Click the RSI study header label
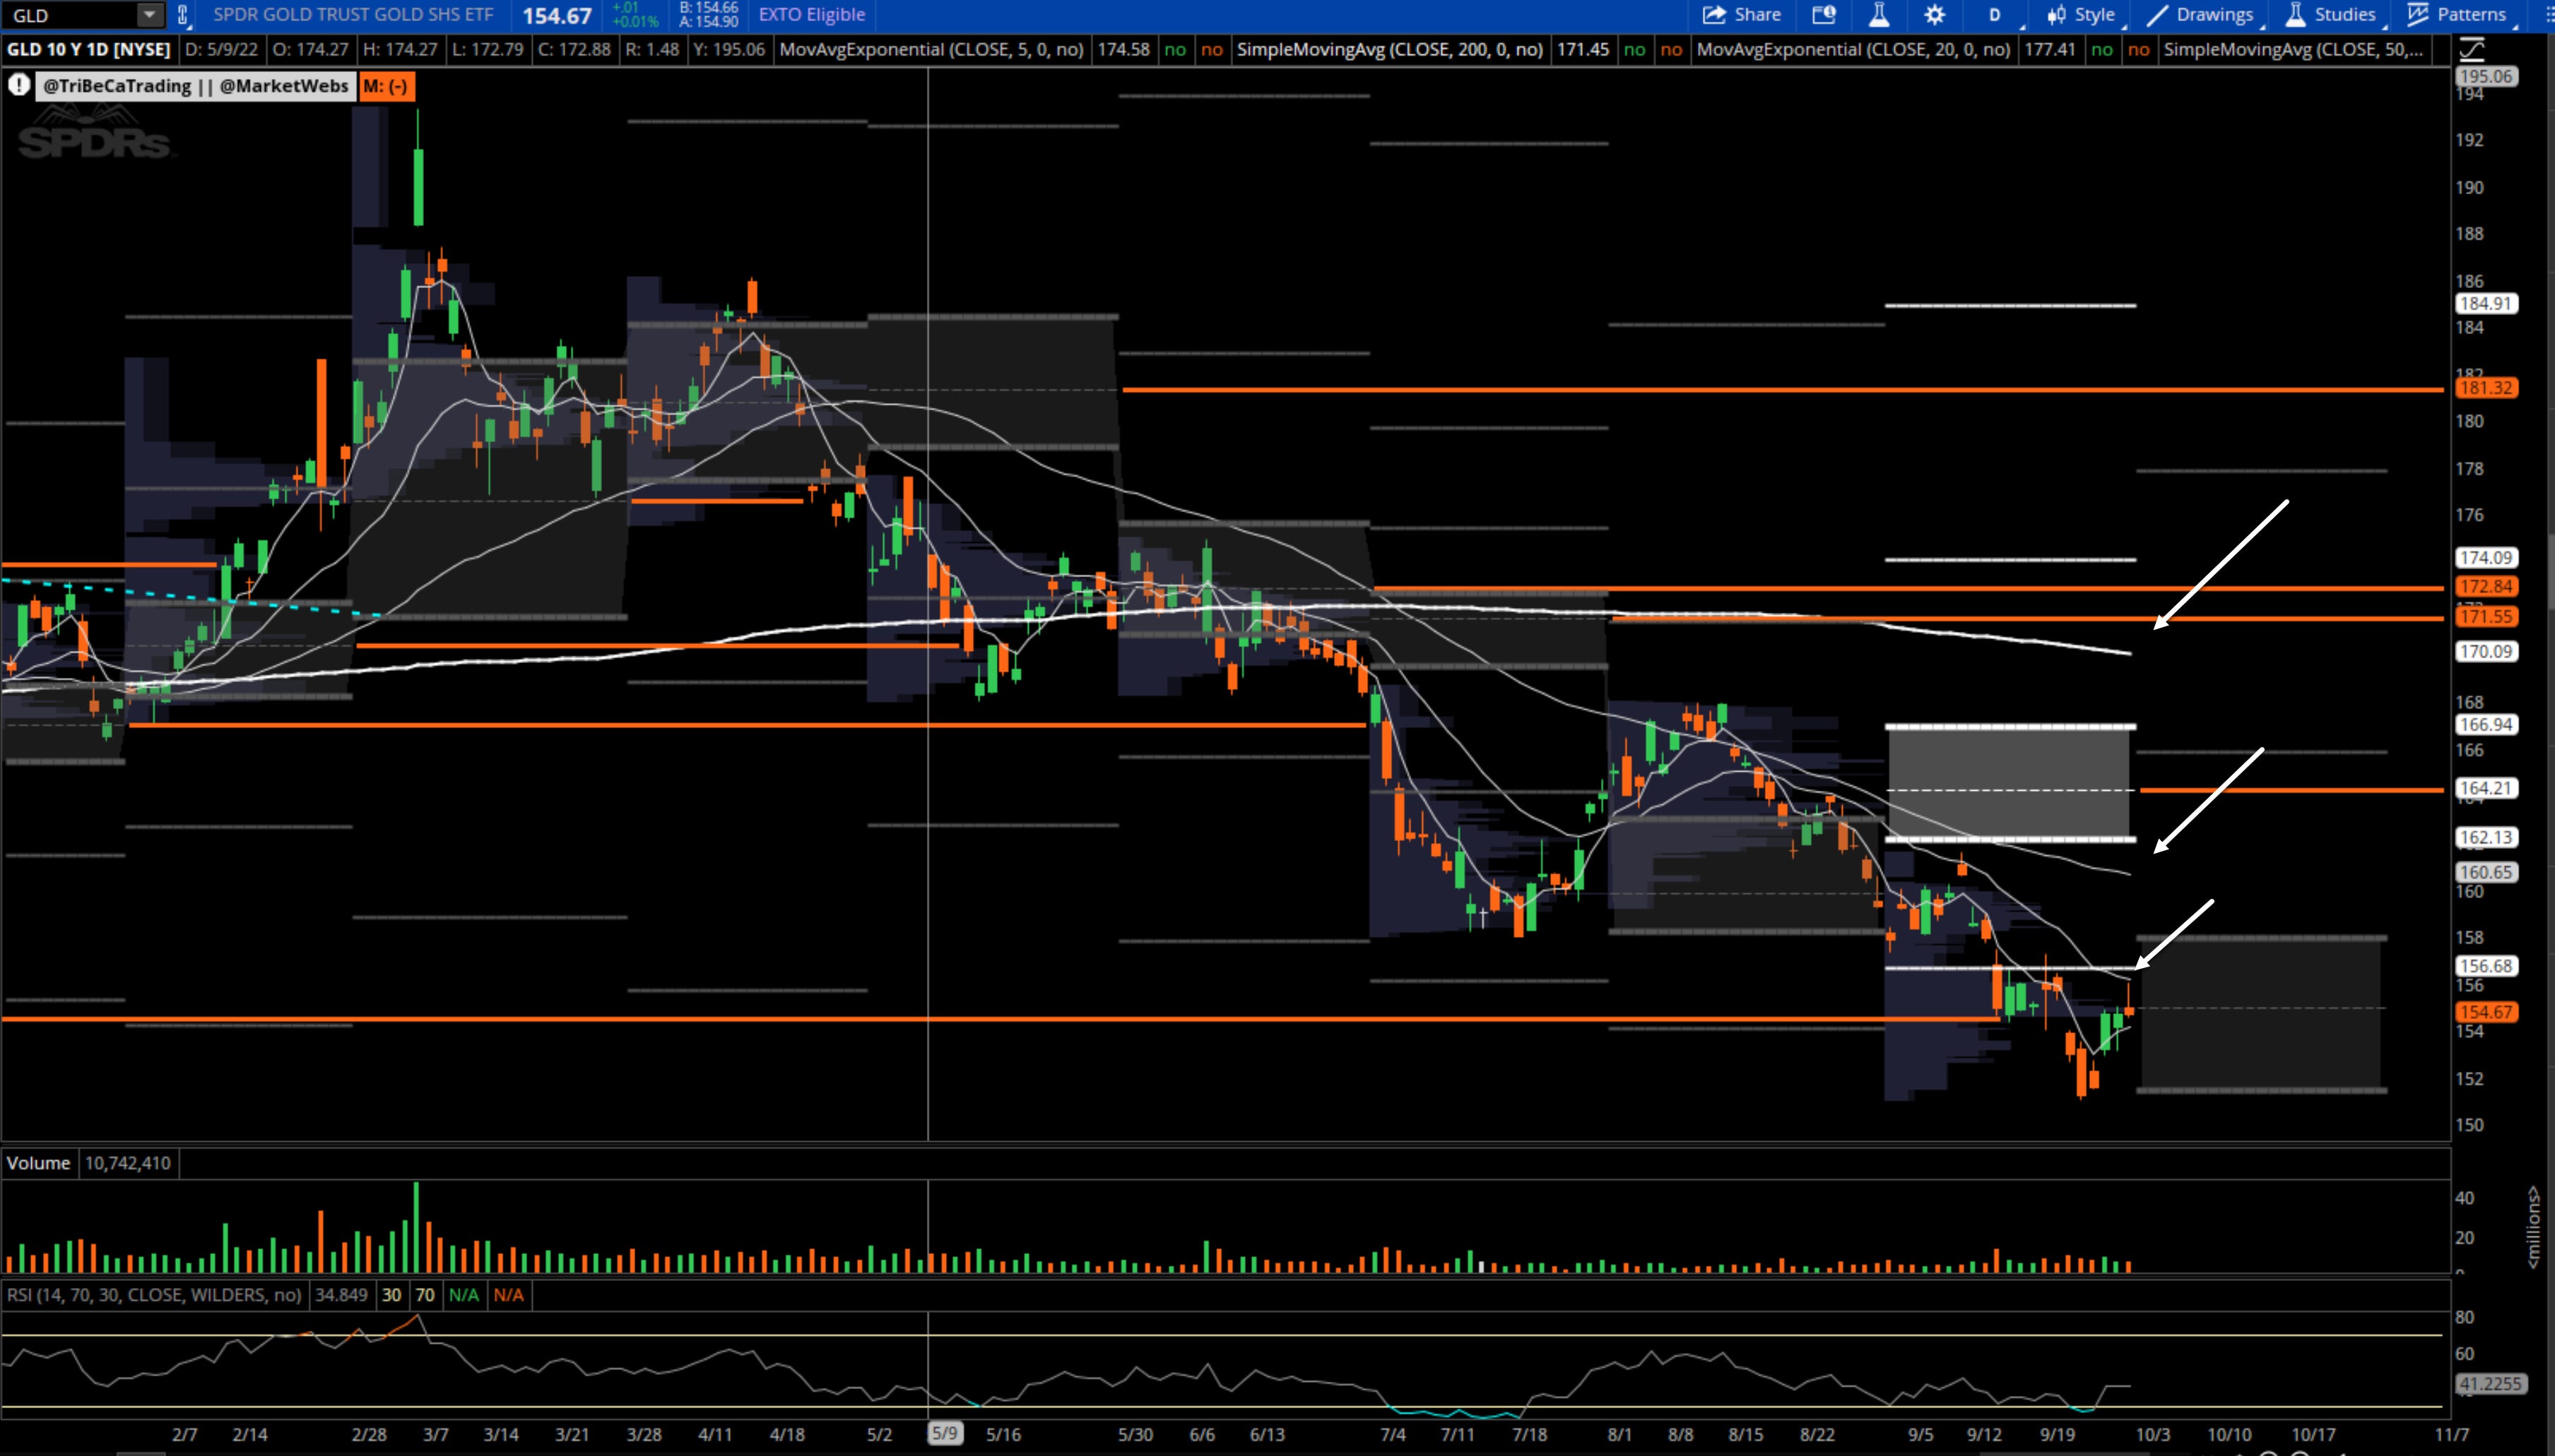 pos(154,1295)
